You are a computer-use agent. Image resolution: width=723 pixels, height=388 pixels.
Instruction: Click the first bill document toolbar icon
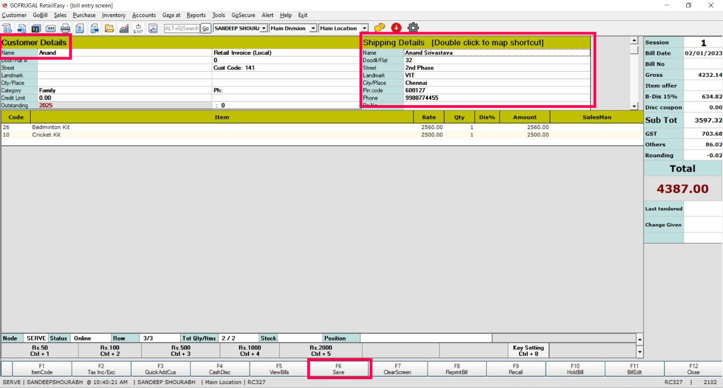(x=7, y=28)
